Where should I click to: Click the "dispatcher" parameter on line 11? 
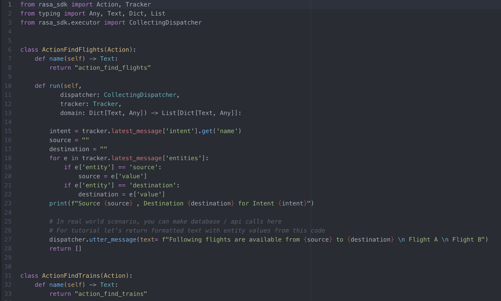[x=78, y=95]
